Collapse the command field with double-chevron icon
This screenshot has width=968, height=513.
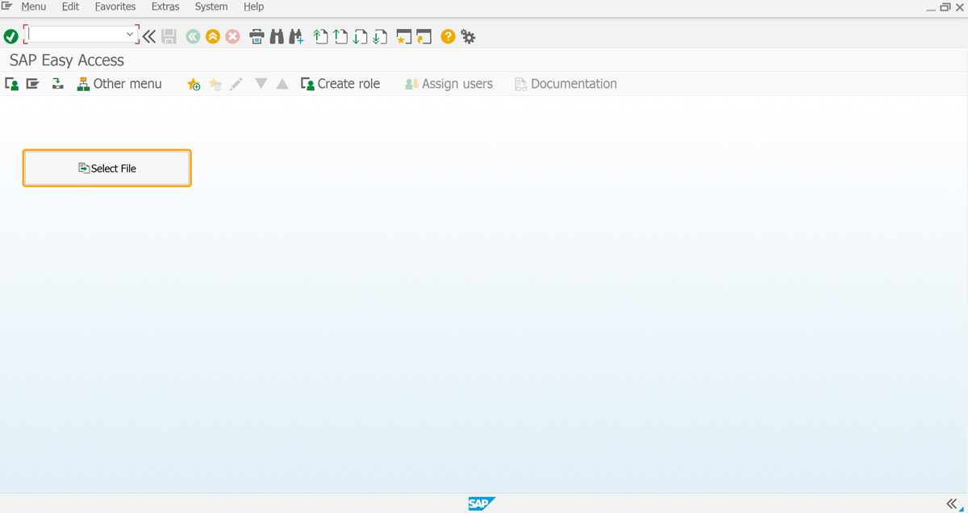tap(149, 36)
